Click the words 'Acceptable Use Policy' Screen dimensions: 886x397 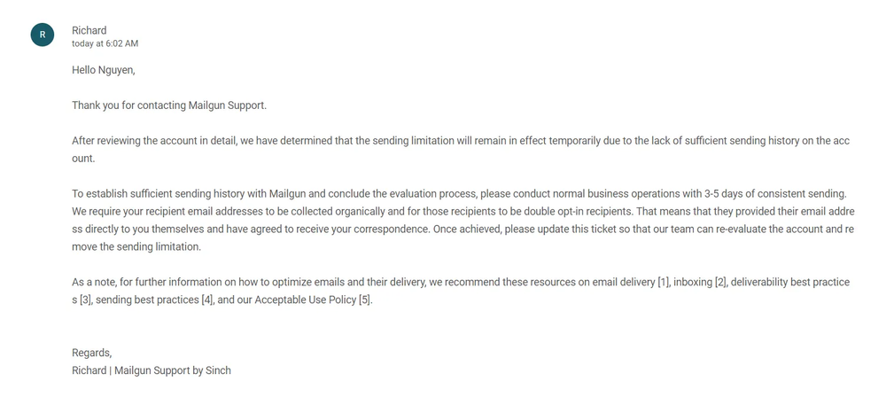point(305,300)
